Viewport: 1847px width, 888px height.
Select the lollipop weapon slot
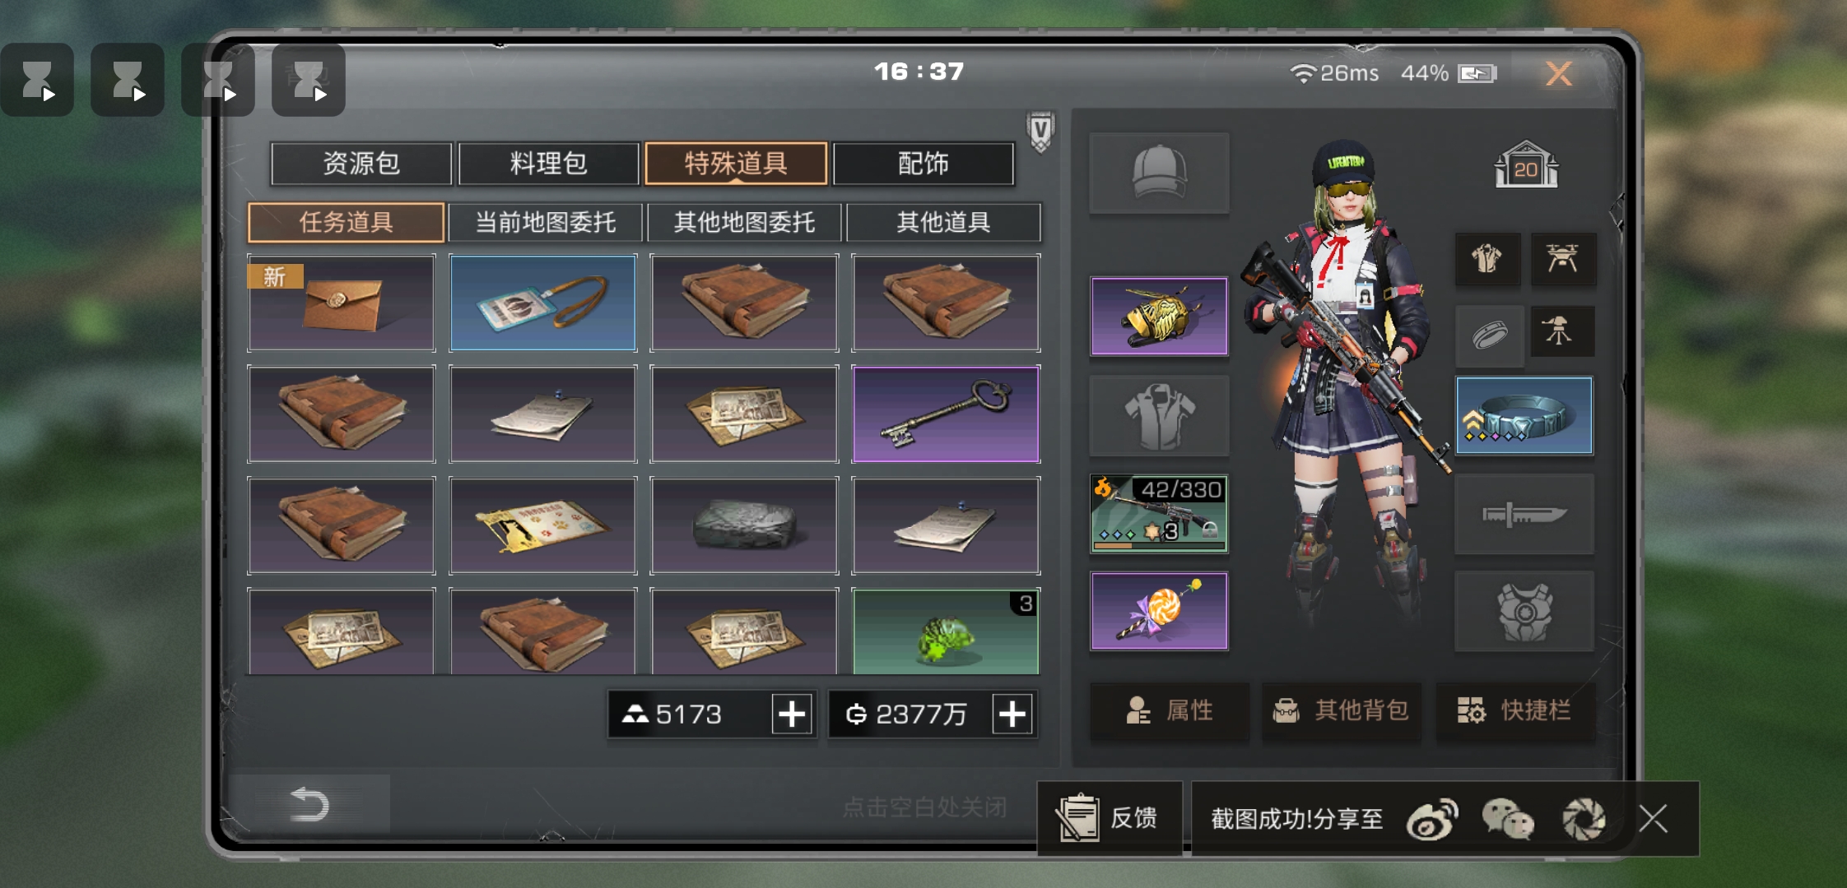click(x=1159, y=612)
